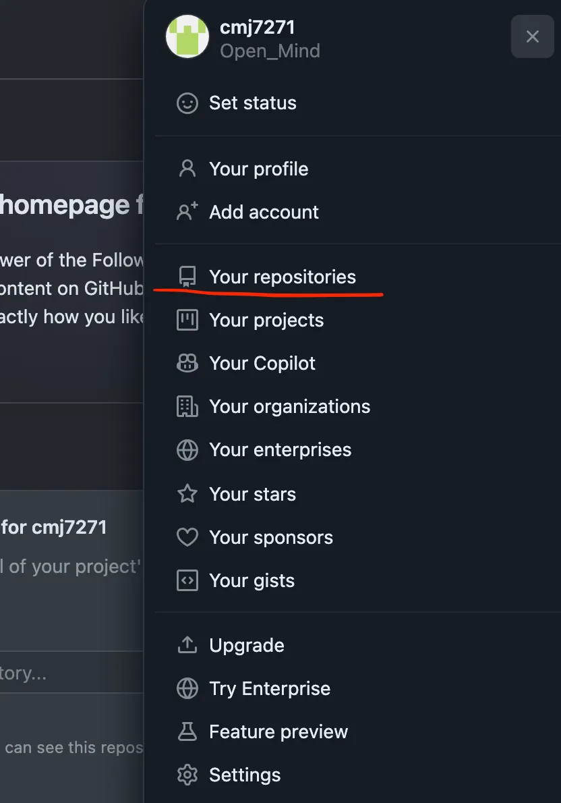Click the add account person-plus icon
The height and width of the screenshot is (803, 561).
187,212
